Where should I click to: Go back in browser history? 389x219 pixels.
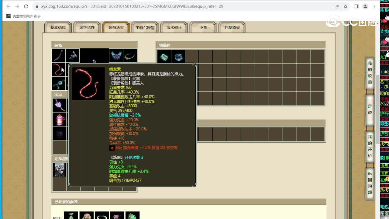click(9, 6)
